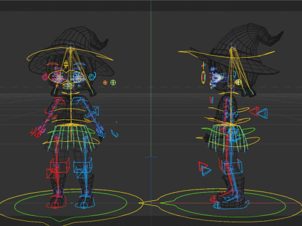Pick the blue hexagon ear control, front view
The width and height of the screenshot is (302, 226).
click(92, 77)
